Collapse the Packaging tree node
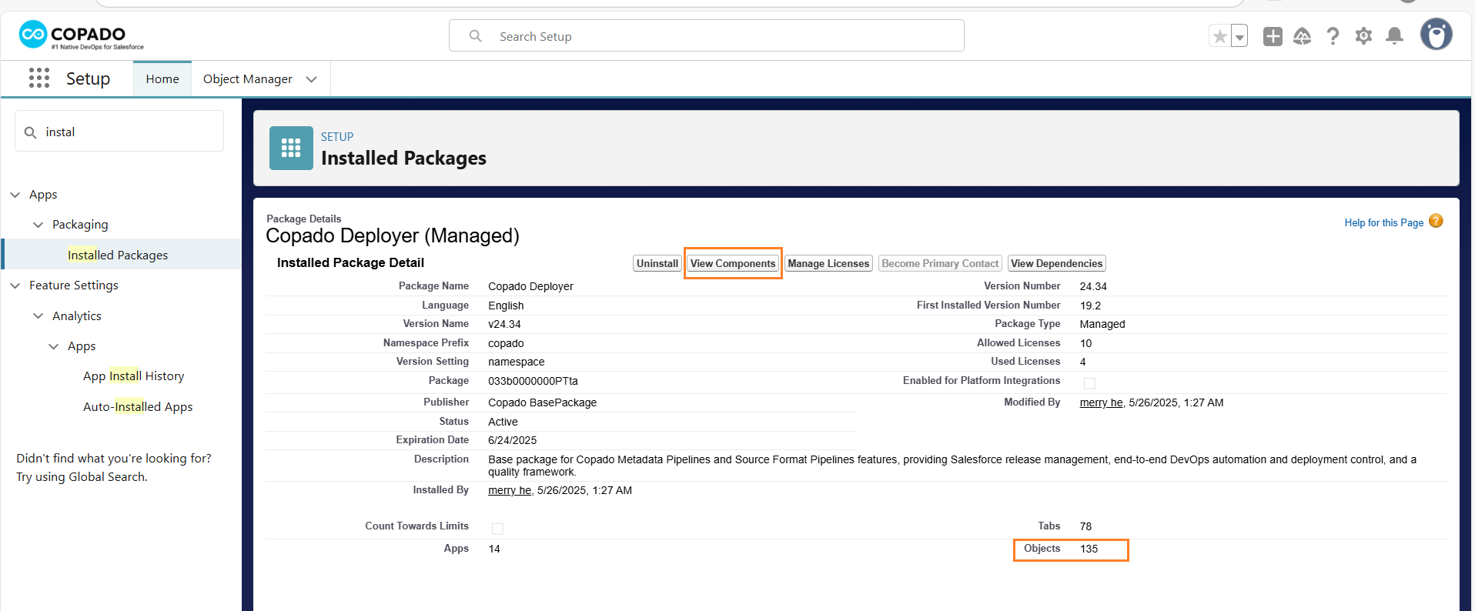 [x=38, y=225]
